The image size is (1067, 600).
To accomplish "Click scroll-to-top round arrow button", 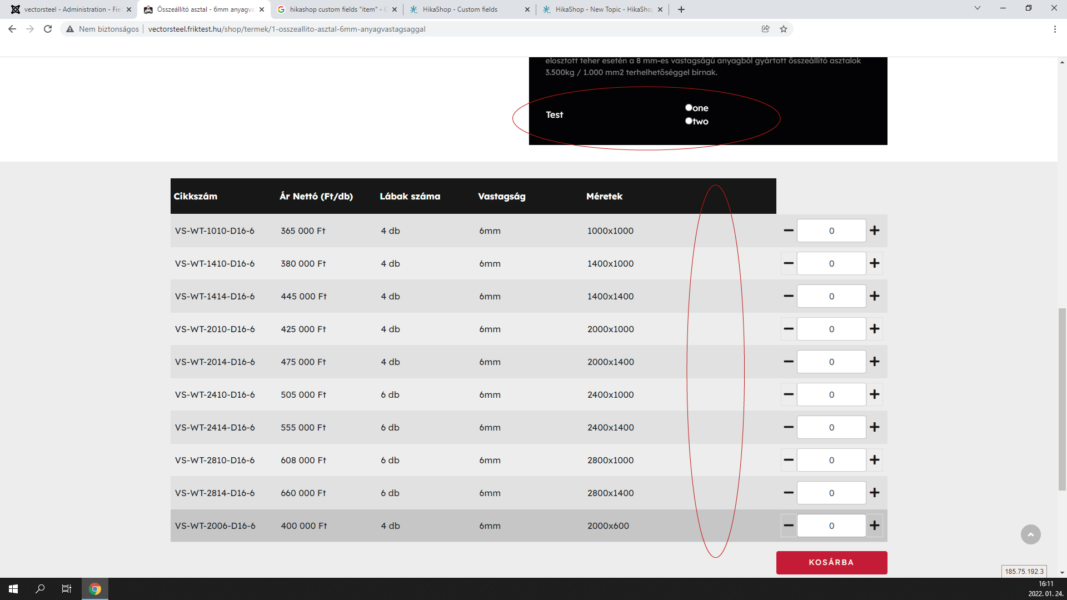I will (1030, 534).
